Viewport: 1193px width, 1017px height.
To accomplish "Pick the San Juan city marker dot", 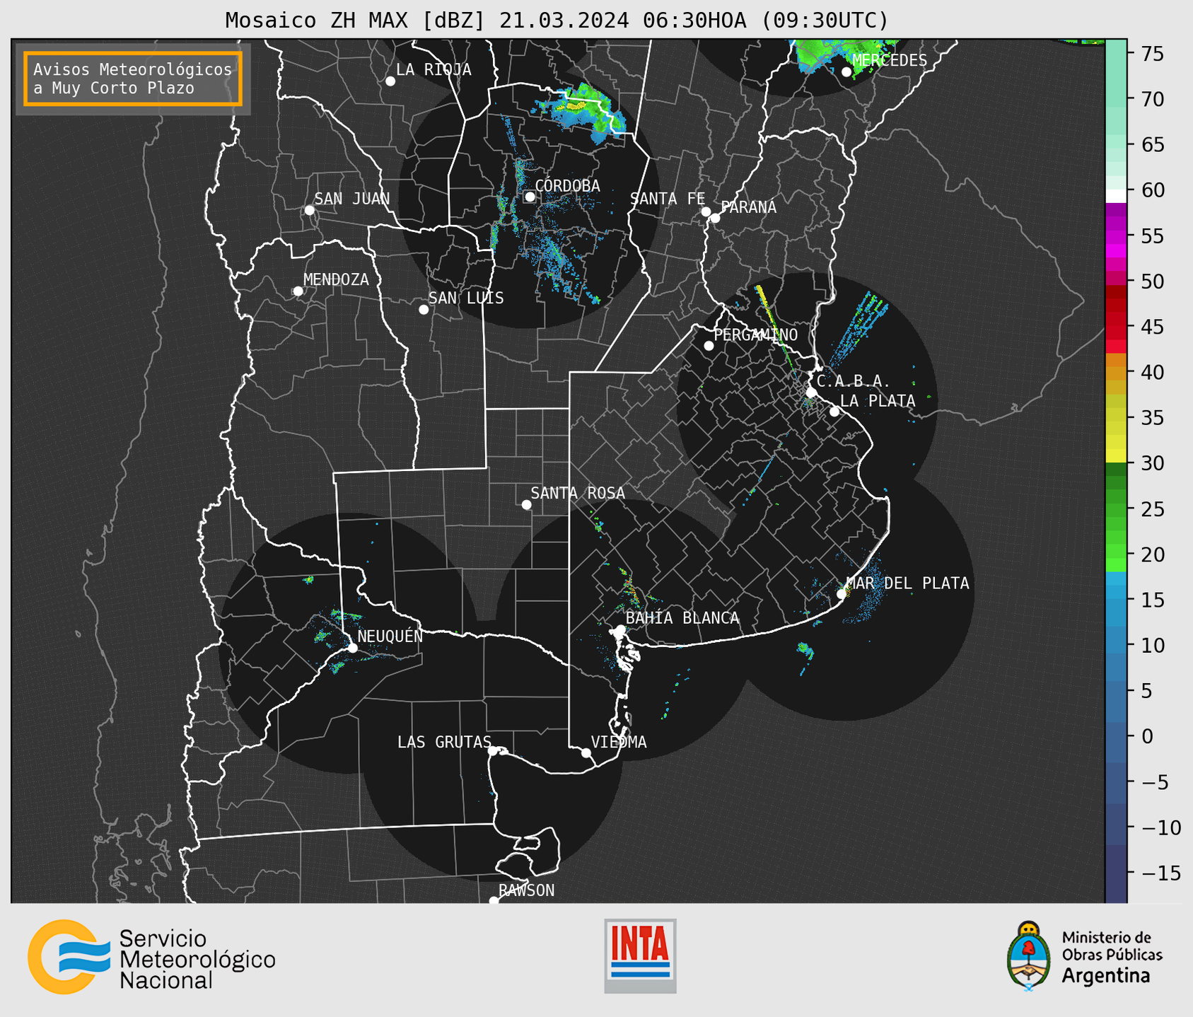I will [309, 210].
